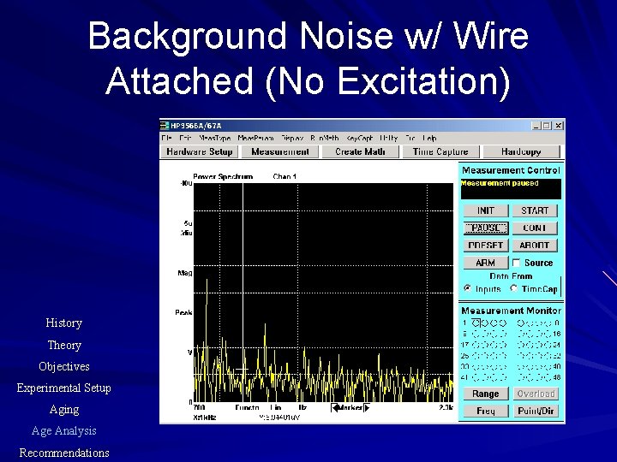This screenshot has height=462, width=617.
Task: Click the Freq button
Action: [486, 411]
